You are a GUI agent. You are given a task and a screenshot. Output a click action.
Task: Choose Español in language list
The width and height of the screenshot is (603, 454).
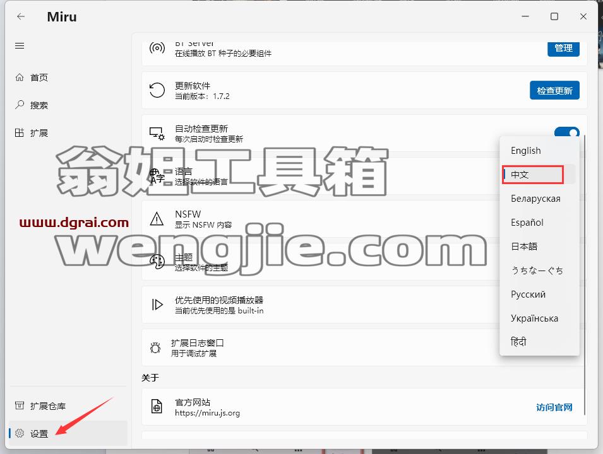(x=539, y=223)
